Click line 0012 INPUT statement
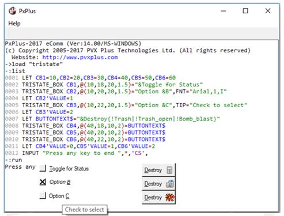284x216 pixels. click(77, 153)
